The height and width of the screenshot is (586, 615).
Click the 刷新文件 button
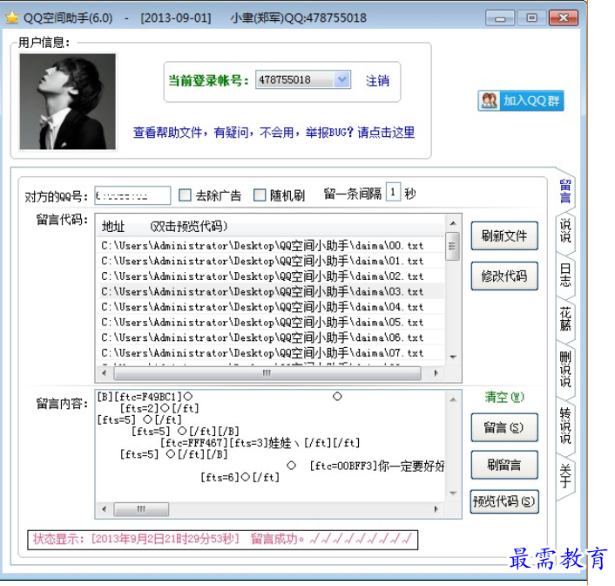(504, 236)
